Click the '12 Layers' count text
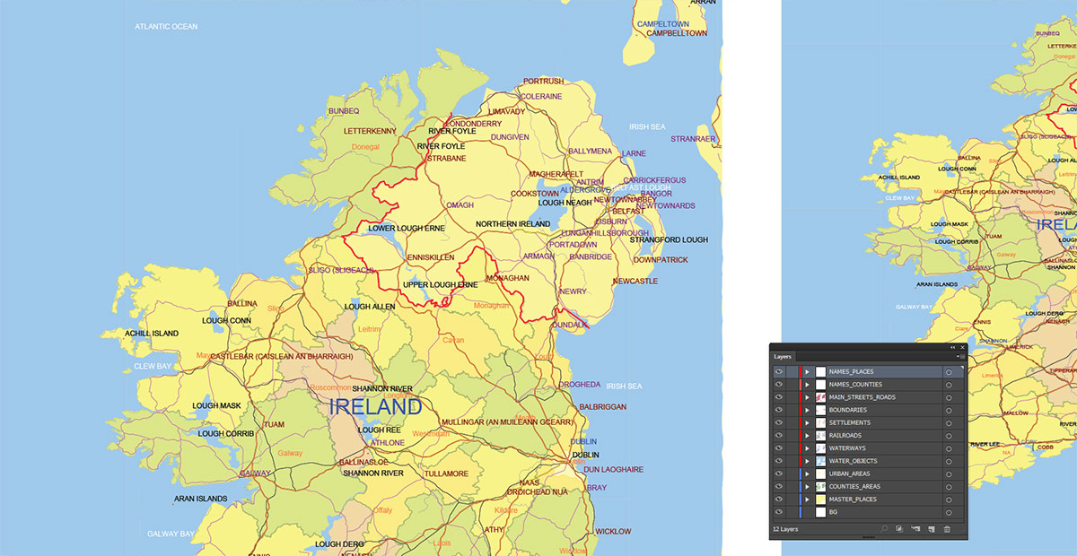The height and width of the screenshot is (556, 1077). [x=785, y=529]
